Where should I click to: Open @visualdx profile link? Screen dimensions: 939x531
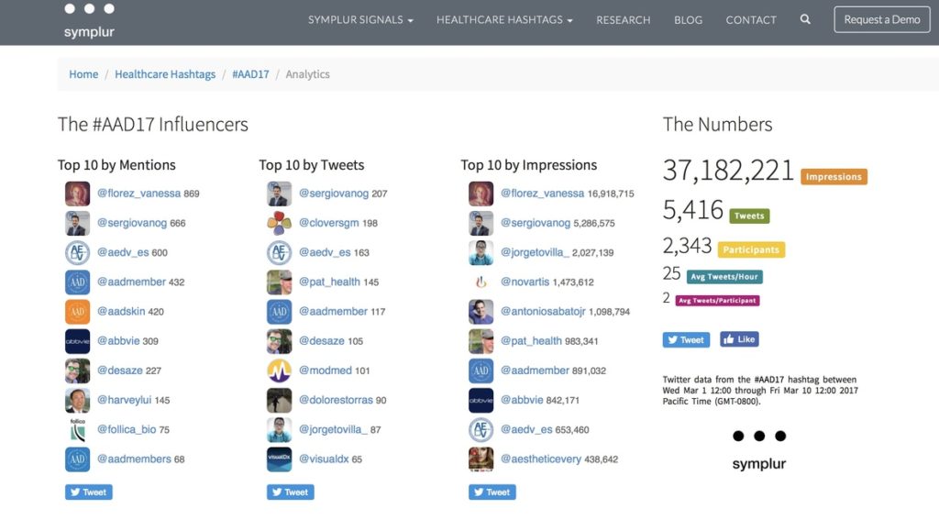324,459
